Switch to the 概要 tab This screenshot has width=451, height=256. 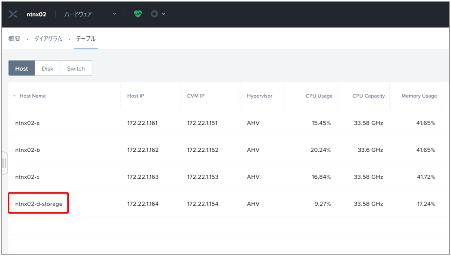(x=14, y=39)
